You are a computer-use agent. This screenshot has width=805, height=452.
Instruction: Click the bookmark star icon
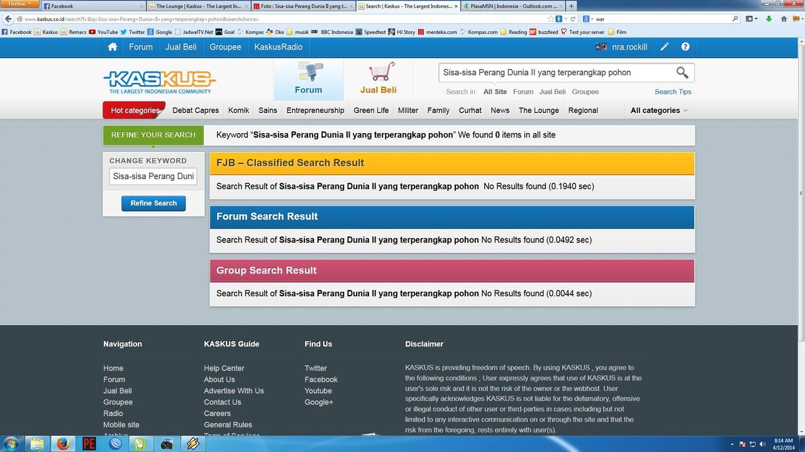[551, 19]
